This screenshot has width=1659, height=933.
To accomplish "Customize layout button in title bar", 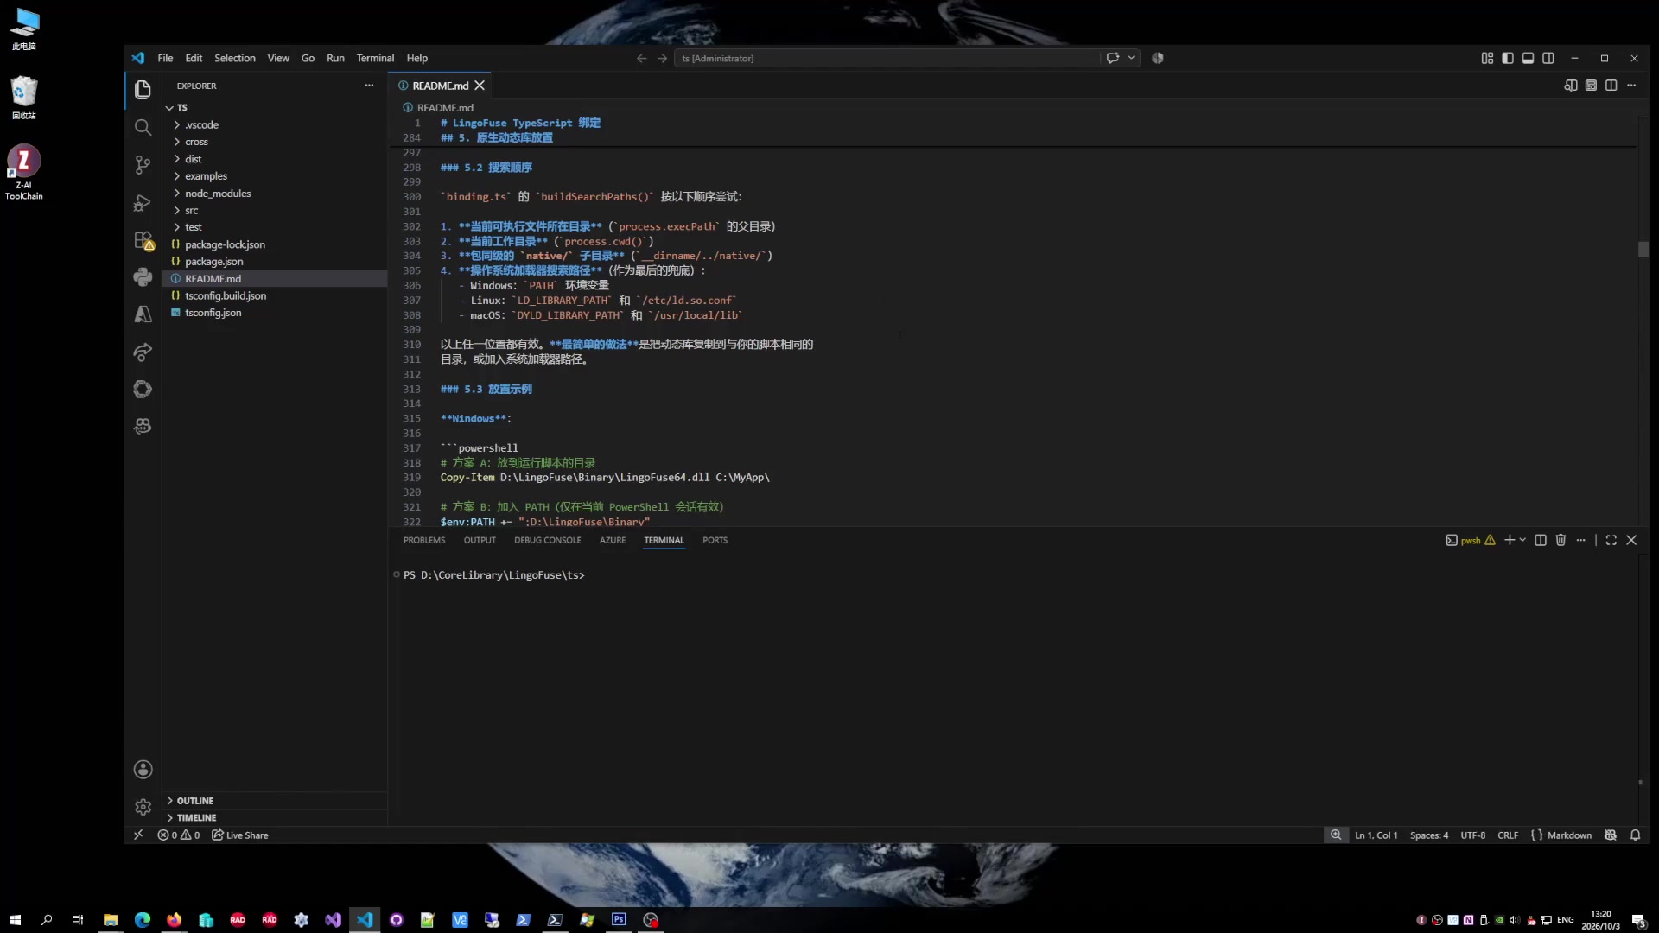I will (1487, 58).
